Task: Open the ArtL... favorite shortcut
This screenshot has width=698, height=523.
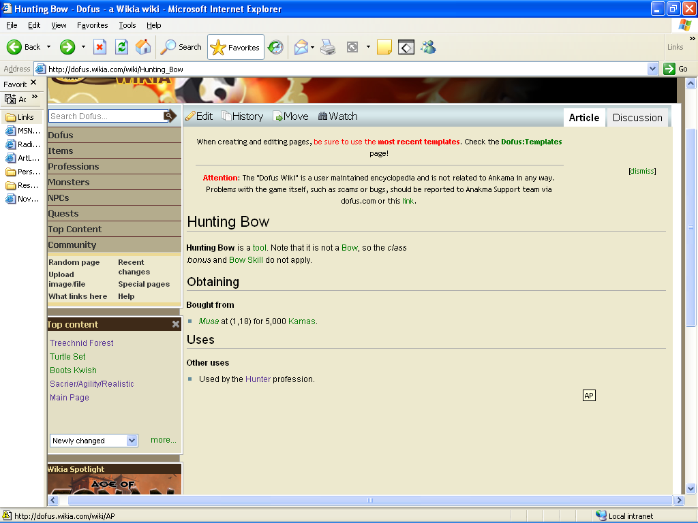Action: coord(22,158)
